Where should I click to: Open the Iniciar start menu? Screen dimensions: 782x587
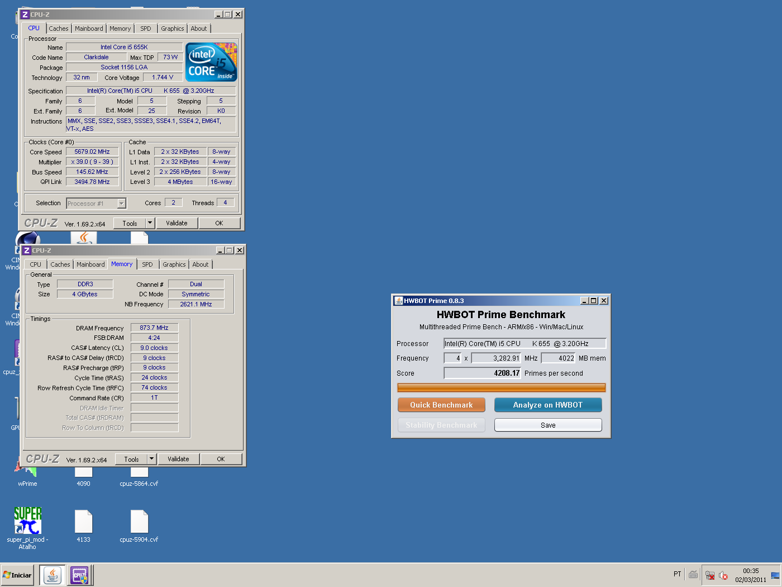(17, 575)
